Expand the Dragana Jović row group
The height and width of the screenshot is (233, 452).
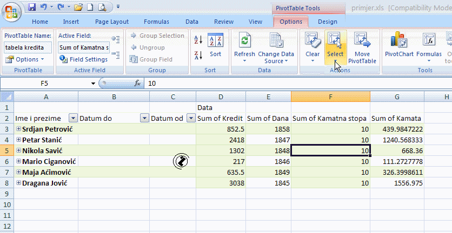tap(18, 183)
